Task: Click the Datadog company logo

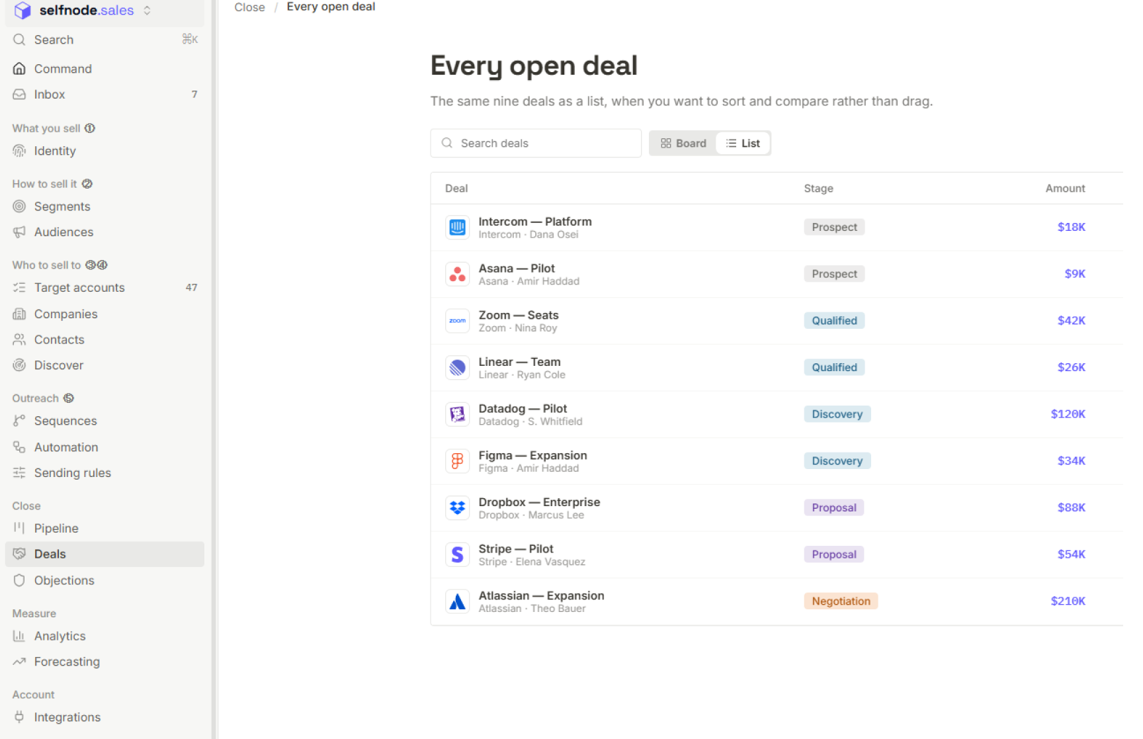Action: tap(457, 415)
